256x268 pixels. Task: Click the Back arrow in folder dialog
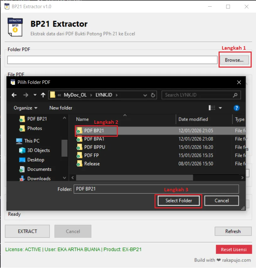[x=14, y=95]
